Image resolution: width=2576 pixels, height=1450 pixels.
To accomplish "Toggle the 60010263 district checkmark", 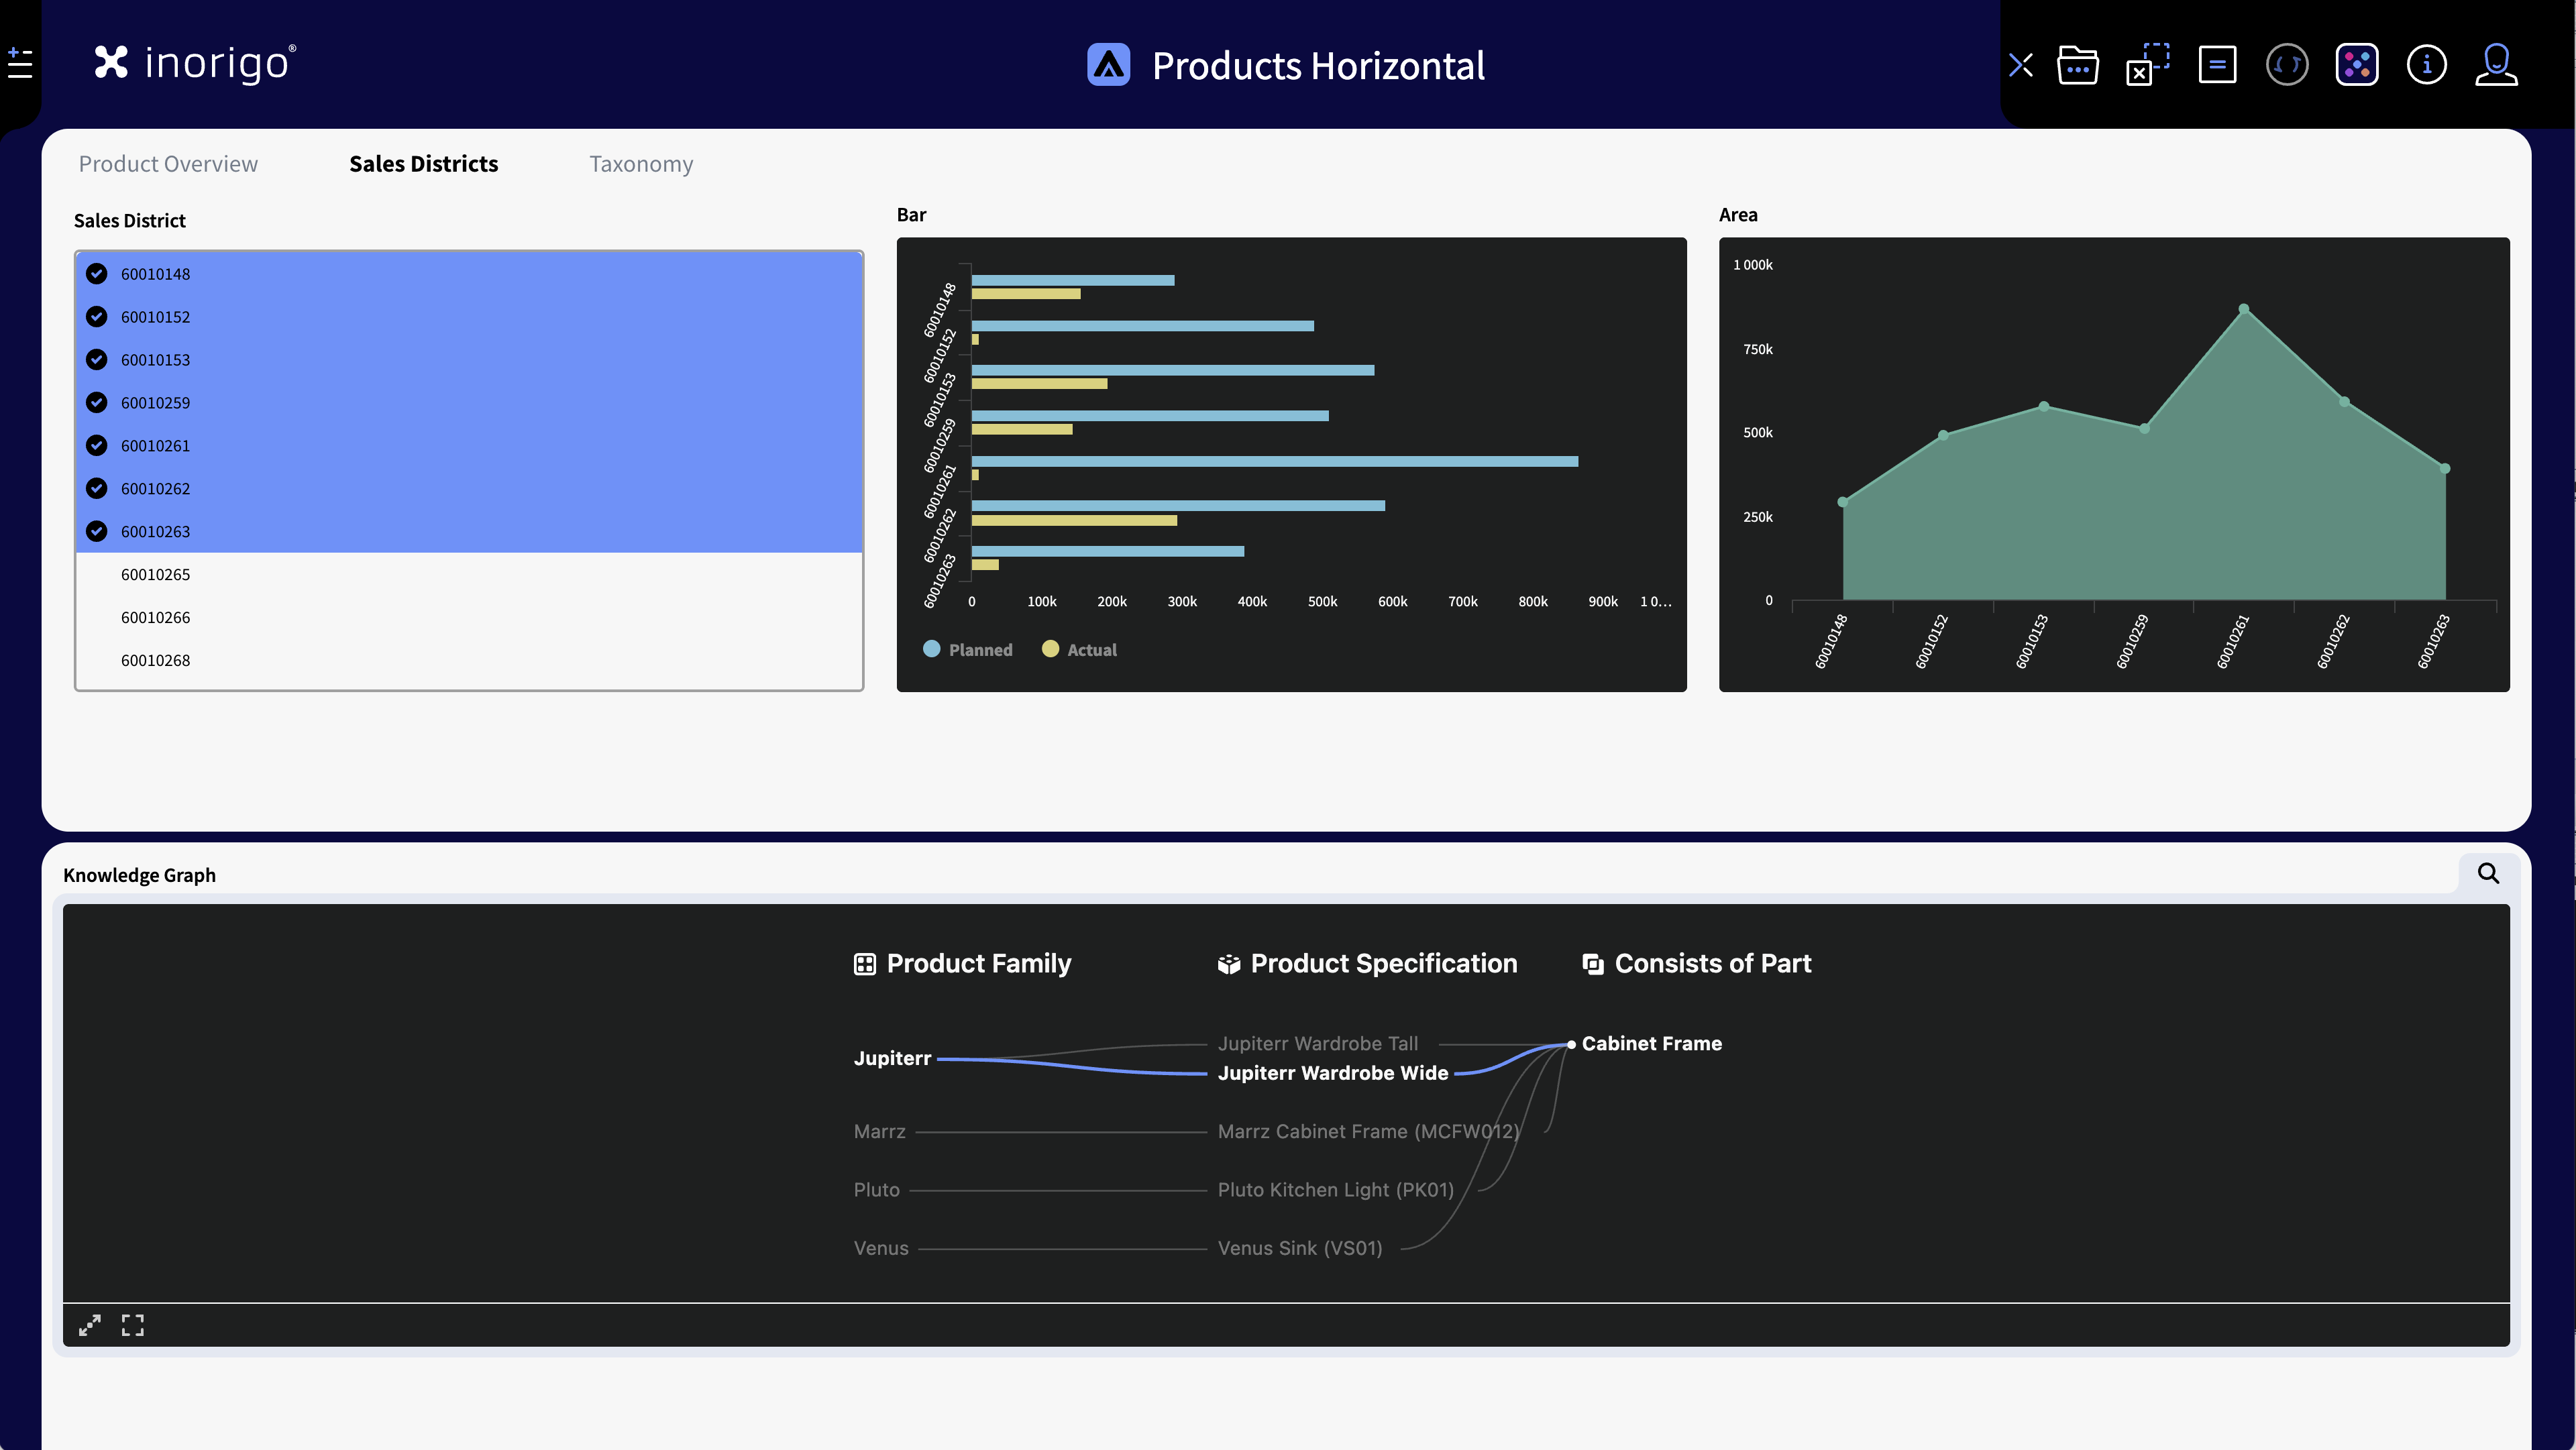I will click(x=97, y=532).
